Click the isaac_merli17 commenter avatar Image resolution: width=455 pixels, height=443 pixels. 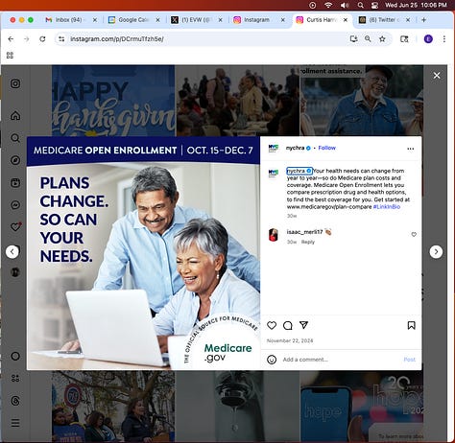click(x=274, y=235)
